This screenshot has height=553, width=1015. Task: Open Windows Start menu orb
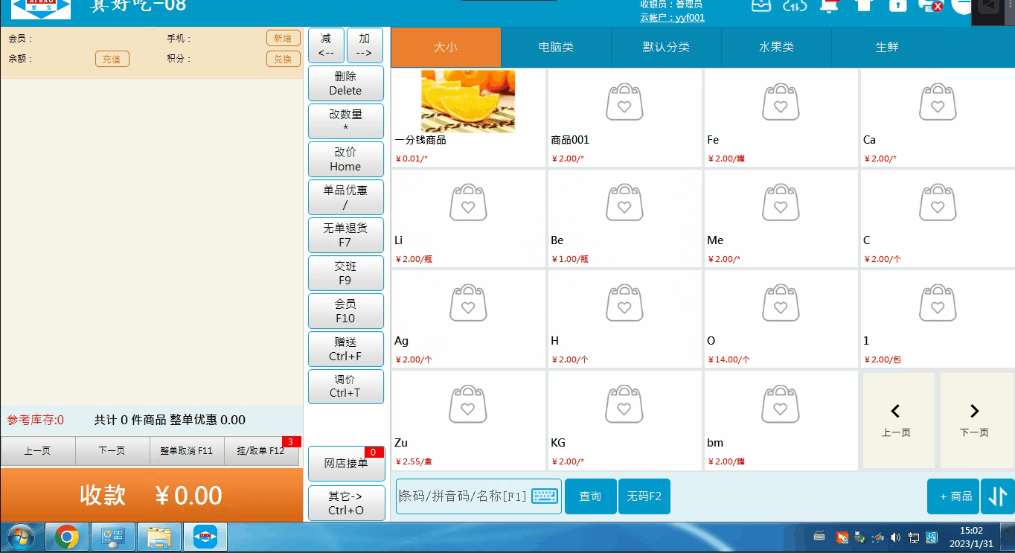(20, 537)
